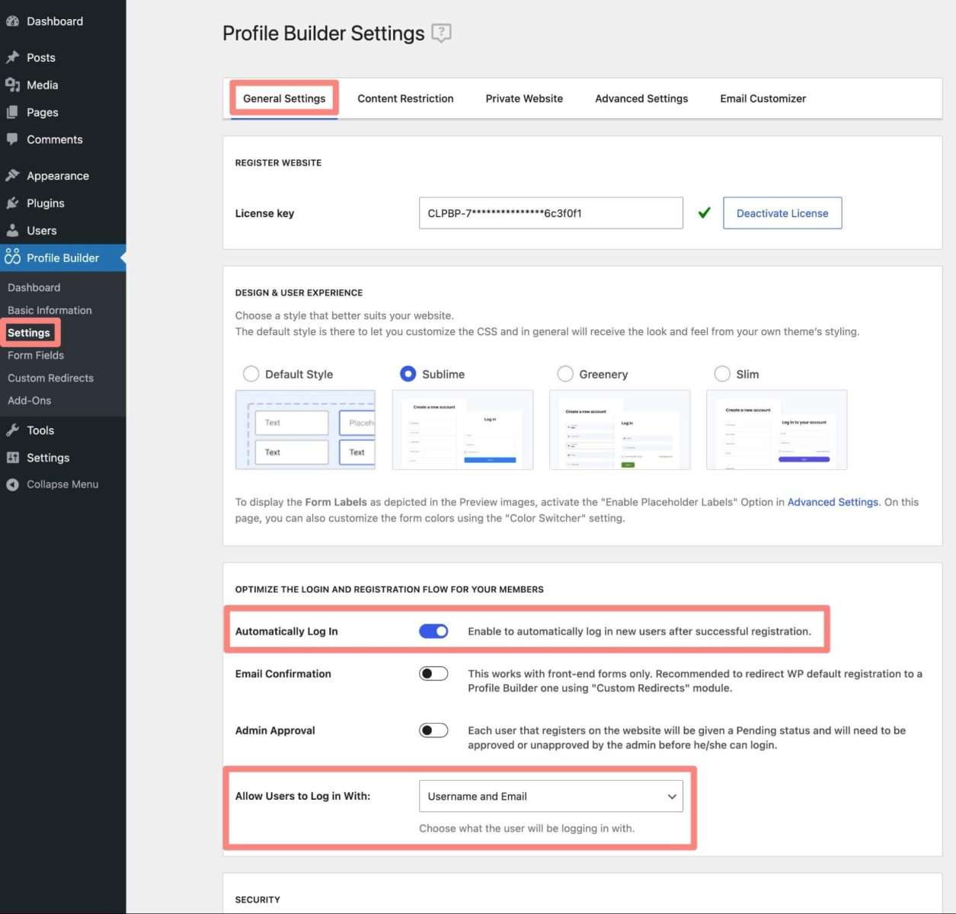Select the Greenery style radio button
Screen dimensions: 956x914
(x=565, y=373)
